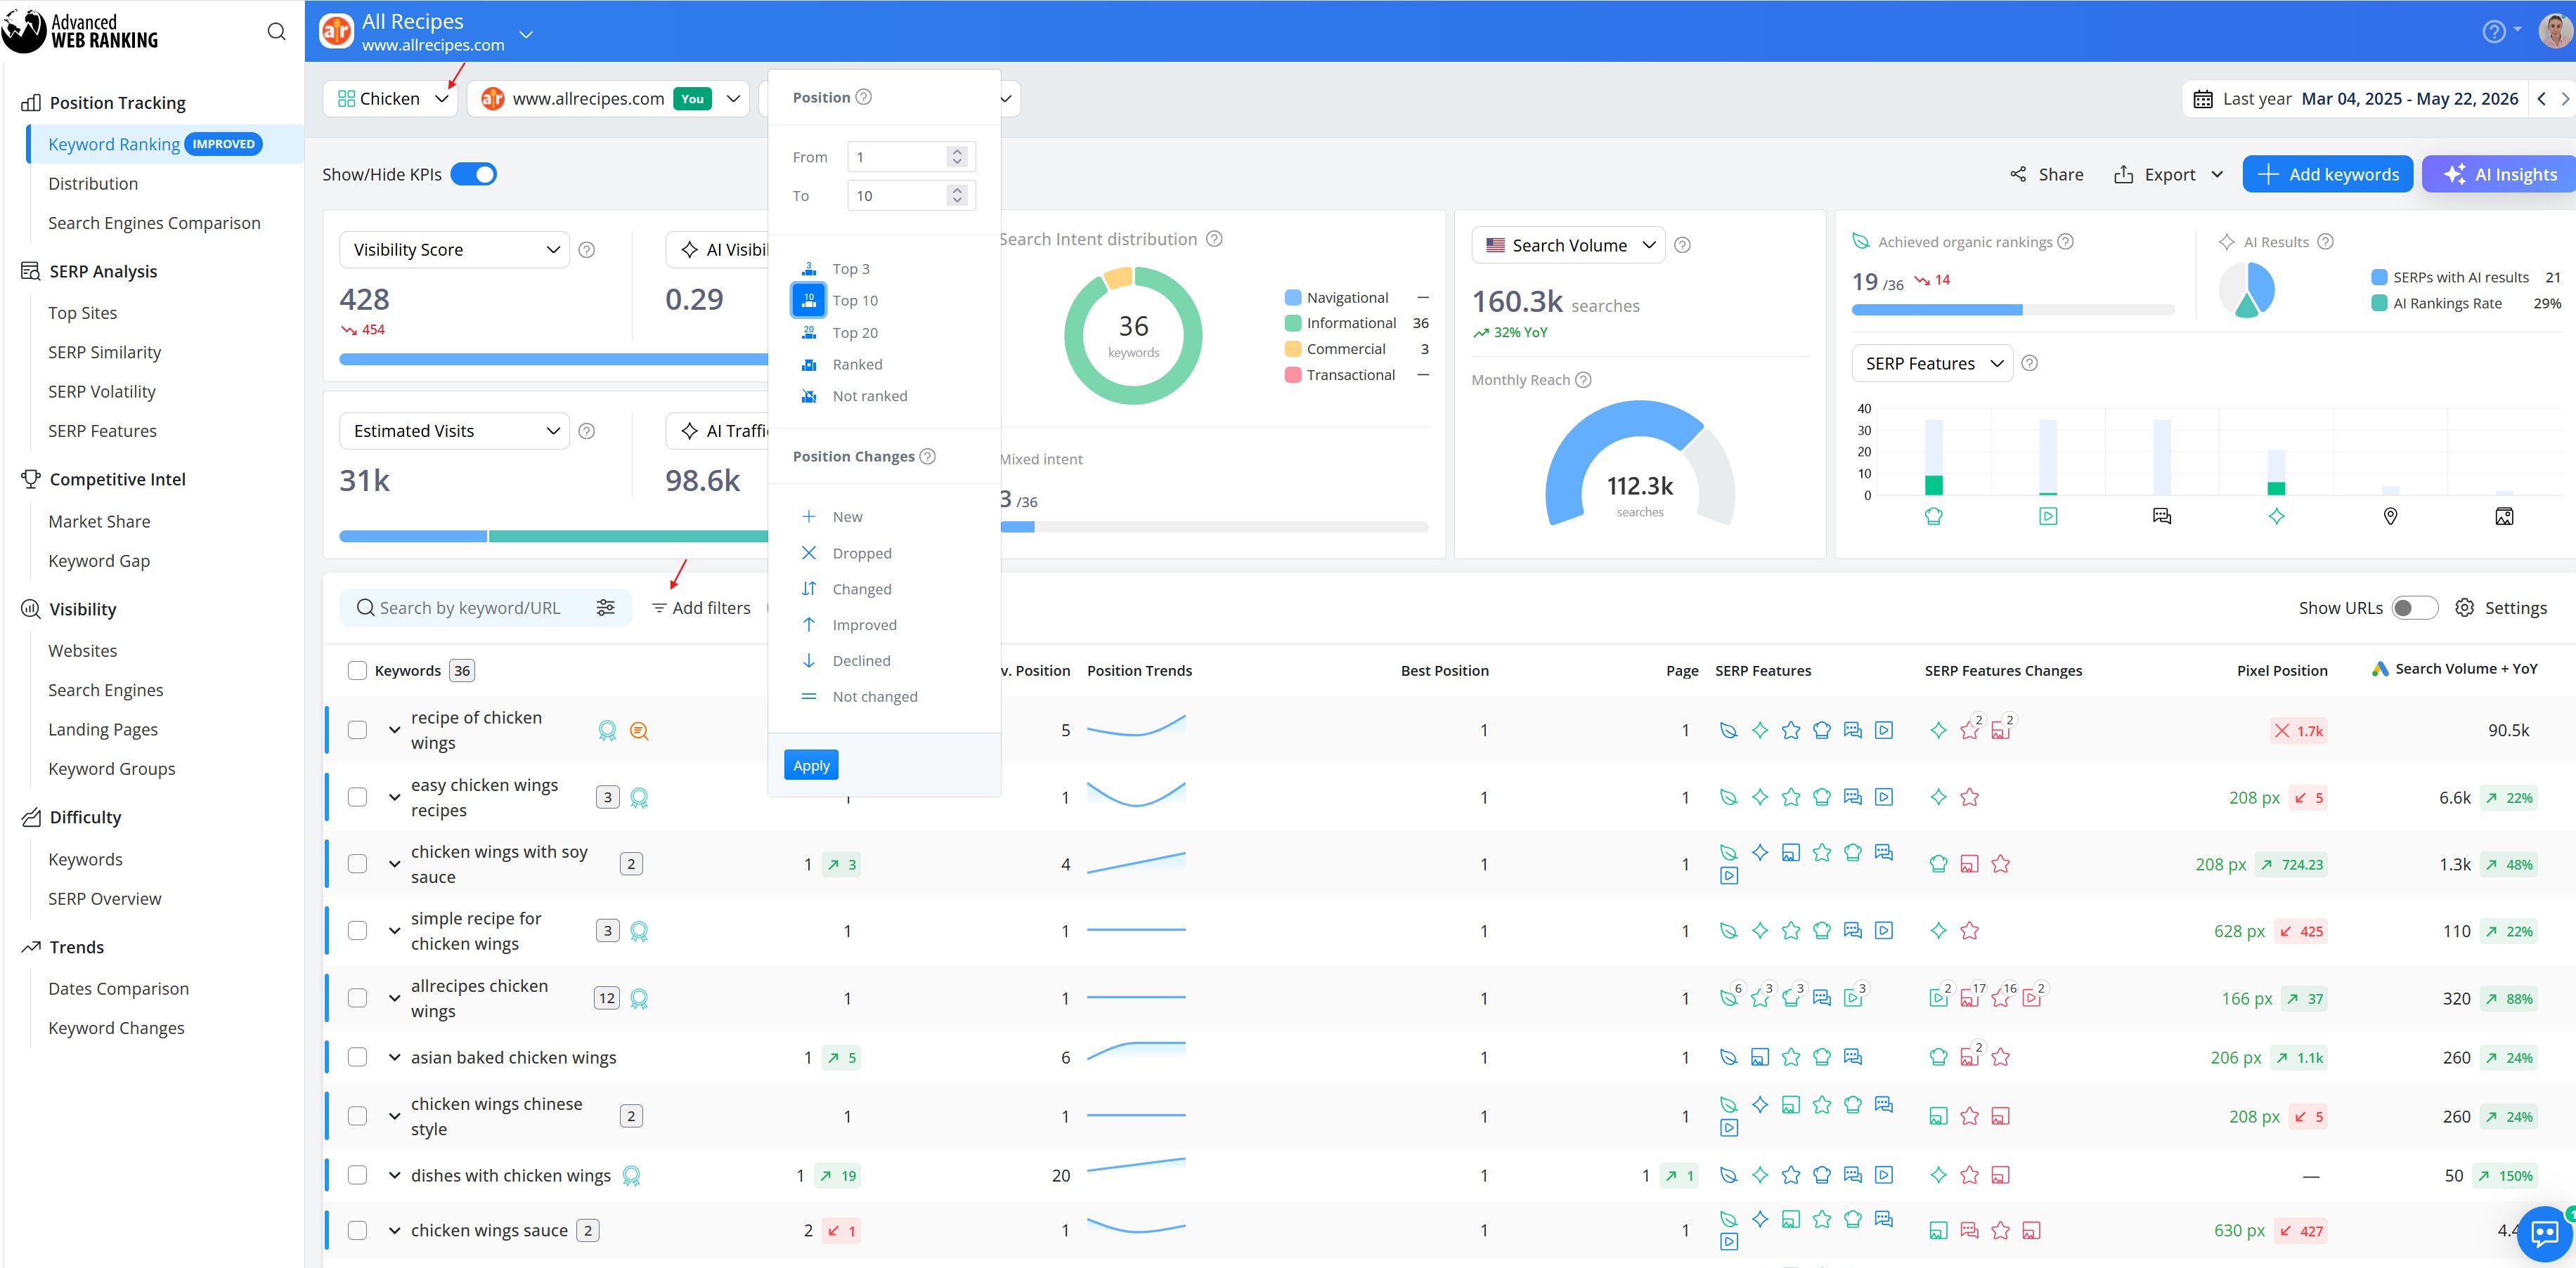Click the Search by keyword/URL field
Image resolution: width=2576 pixels, height=1268 pixels.
point(470,608)
